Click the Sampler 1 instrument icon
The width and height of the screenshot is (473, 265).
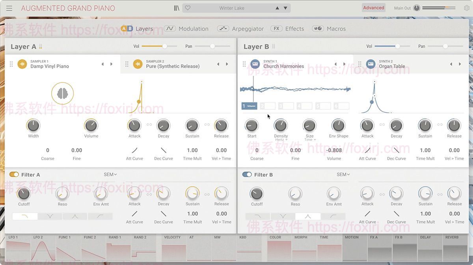(x=22, y=63)
